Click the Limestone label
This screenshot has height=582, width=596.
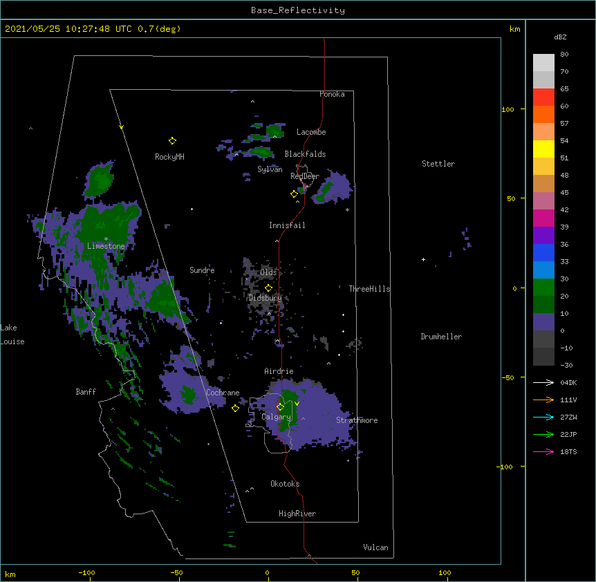point(106,246)
